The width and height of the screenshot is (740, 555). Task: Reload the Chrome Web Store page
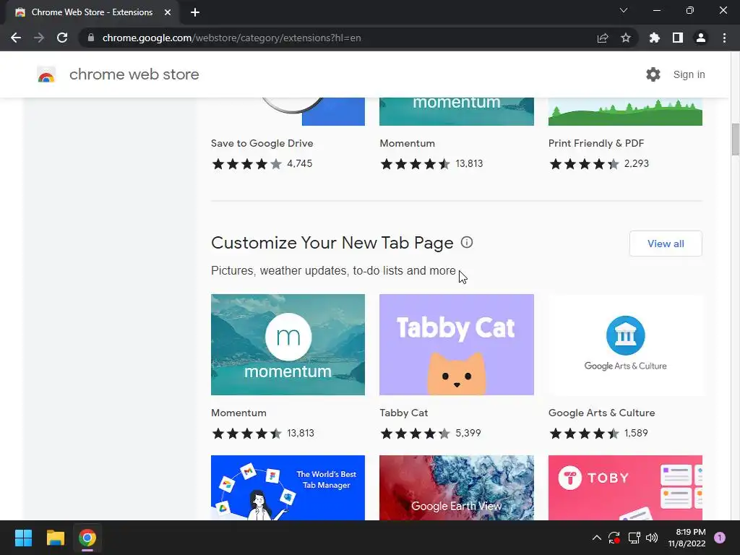pos(62,38)
